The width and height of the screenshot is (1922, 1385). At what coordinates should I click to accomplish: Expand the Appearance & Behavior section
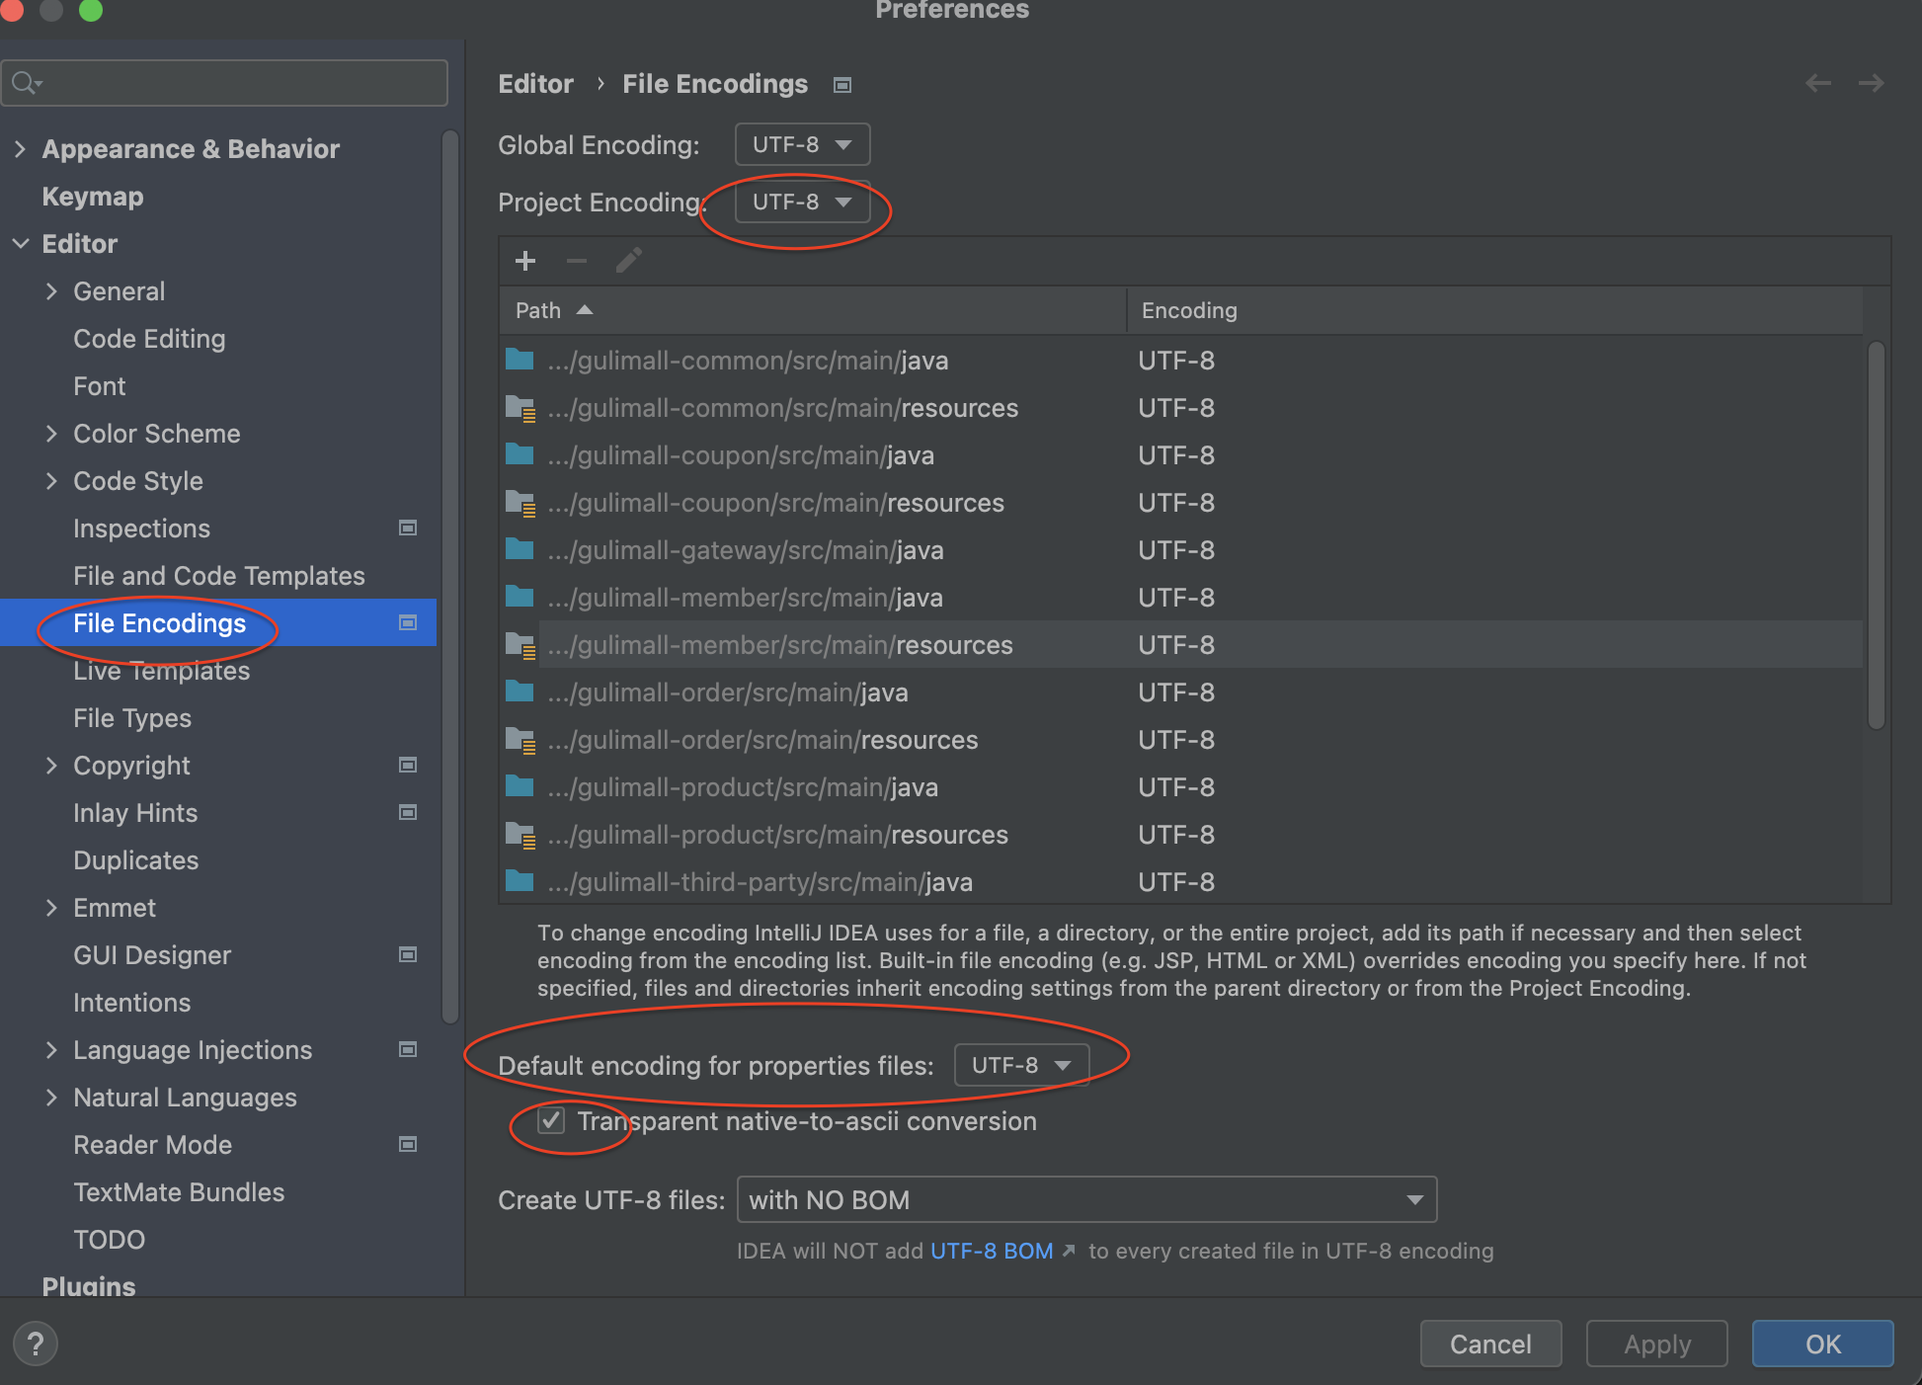pyautogui.click(x=20, y=149)
